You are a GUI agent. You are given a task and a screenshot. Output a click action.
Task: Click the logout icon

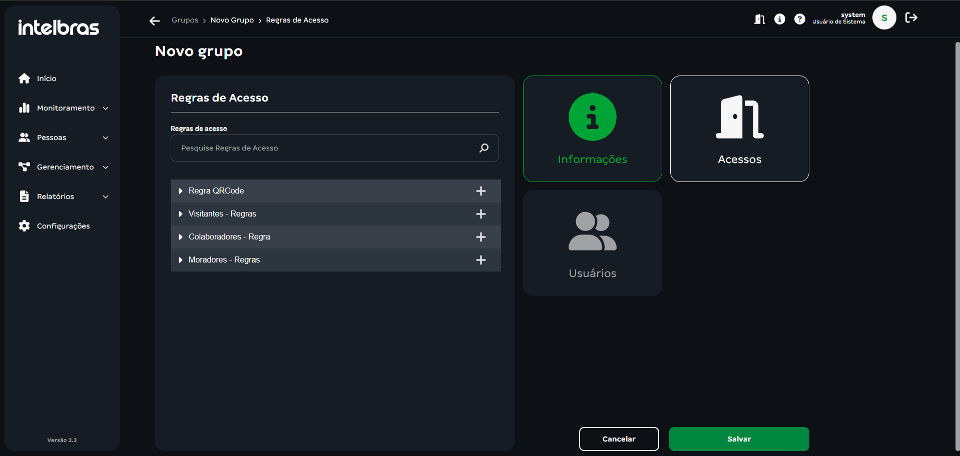pyautogui.click(x=911, y=18)
